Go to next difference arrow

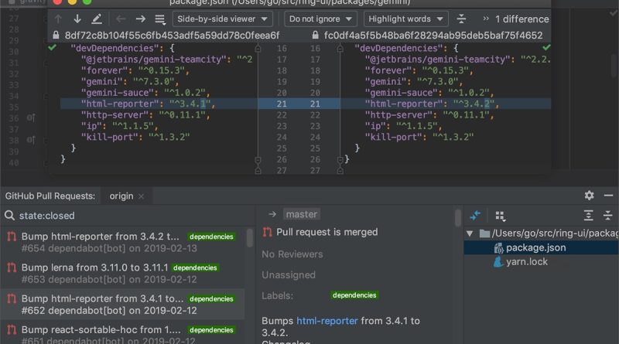[77, 19]
